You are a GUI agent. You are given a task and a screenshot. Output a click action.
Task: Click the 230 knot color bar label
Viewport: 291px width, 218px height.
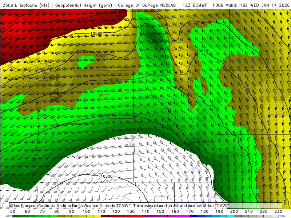278,211
